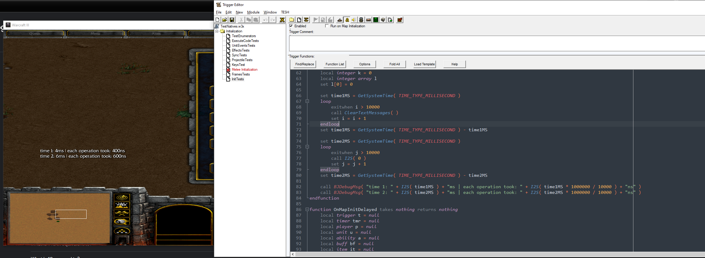The height and width of the screenshot is (258, 705).
Task: Open the Import Manager icon
Action: [x=390, y=20]
